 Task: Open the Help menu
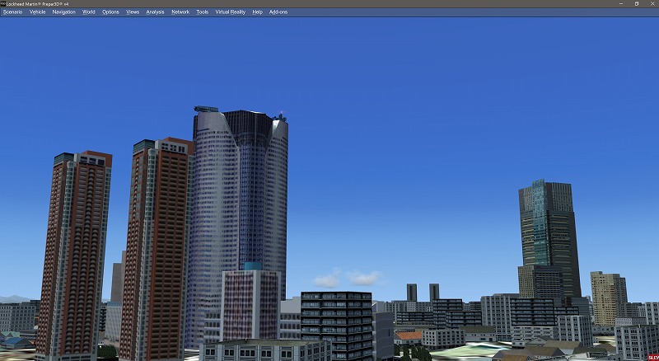[x=257, y=12]
